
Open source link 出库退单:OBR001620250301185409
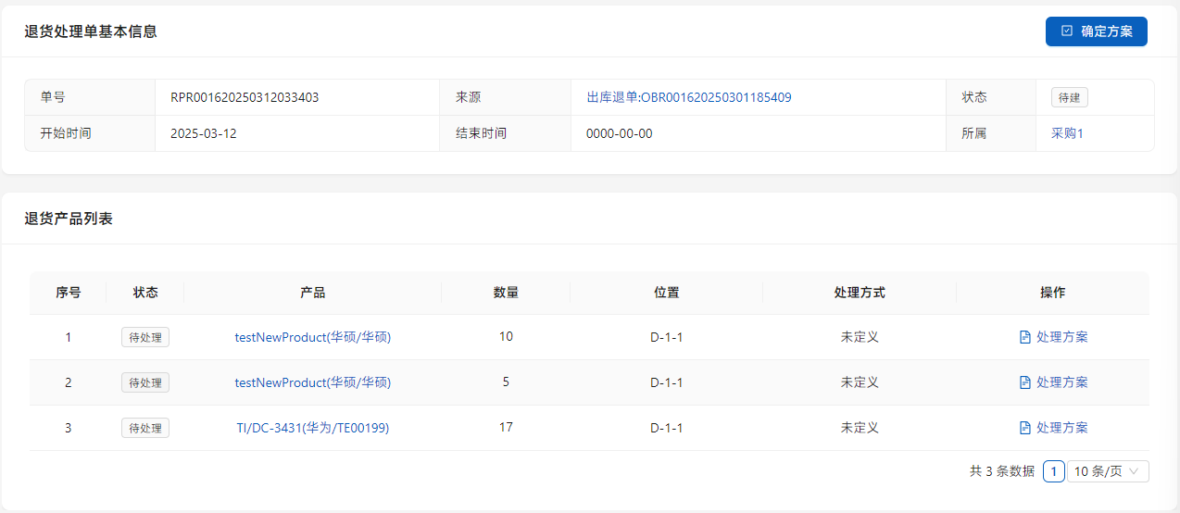[x=688, y=97]
